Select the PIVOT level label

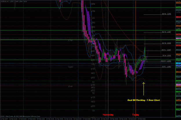[x=166, y=61]
